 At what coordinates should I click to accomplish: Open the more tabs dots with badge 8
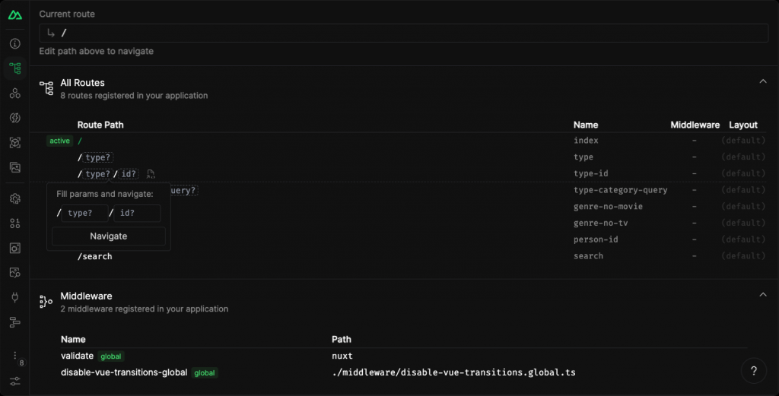16,357
